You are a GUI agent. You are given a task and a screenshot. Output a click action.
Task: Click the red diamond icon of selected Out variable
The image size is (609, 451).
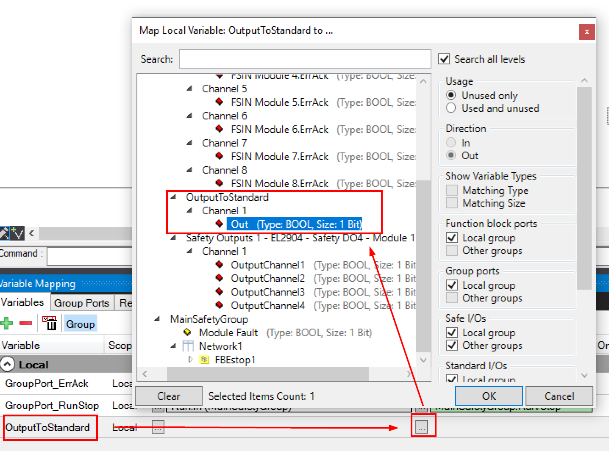220,224
